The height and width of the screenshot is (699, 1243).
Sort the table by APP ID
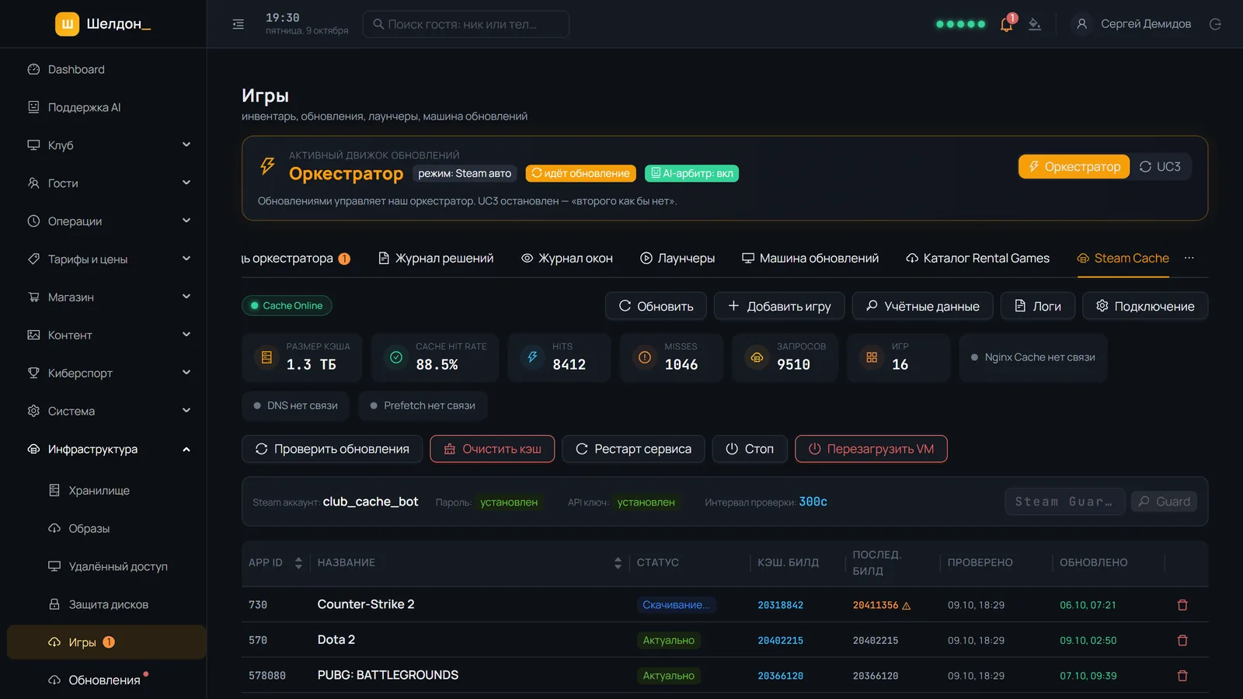point(298,563)
